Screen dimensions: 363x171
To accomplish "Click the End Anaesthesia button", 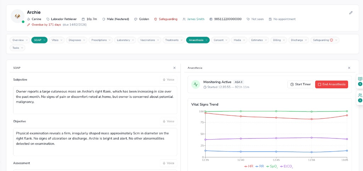I will pos(331,84).
